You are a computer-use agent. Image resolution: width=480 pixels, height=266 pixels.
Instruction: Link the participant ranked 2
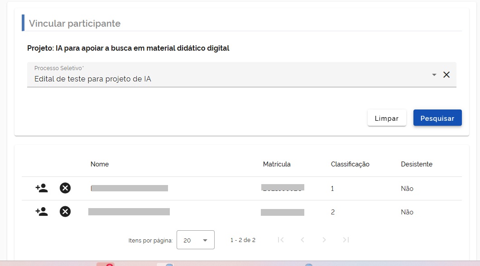click(x=42, y=212)
